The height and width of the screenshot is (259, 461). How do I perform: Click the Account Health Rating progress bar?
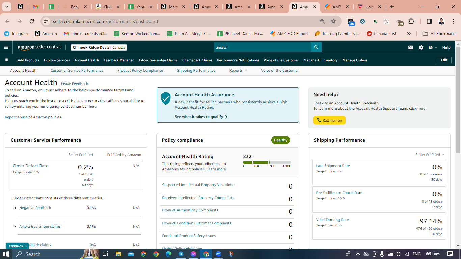(267, 162)
